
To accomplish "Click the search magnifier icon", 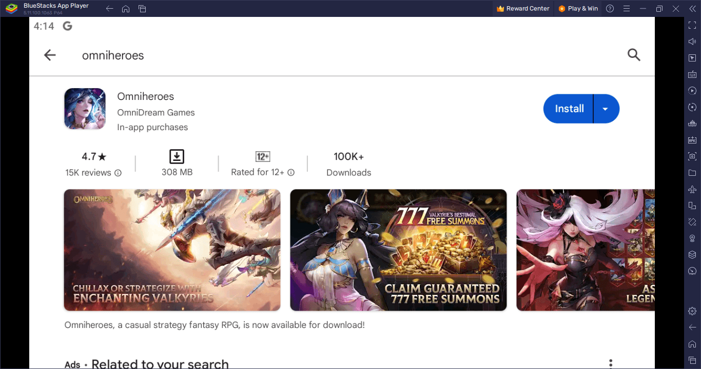I will point(634,55).
